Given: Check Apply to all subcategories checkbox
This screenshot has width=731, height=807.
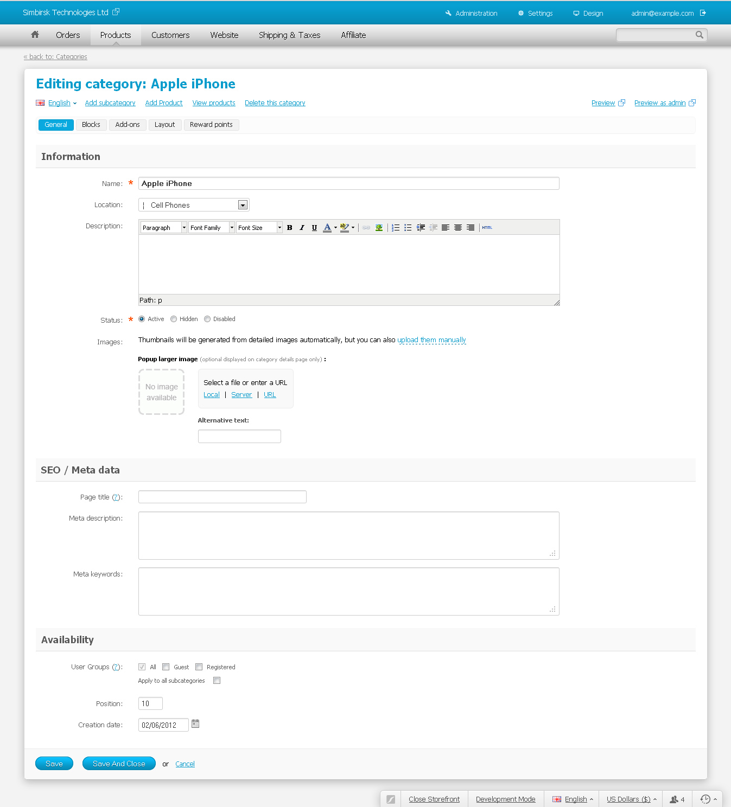Looking at the screenshot, I should (x=217, y=681).
